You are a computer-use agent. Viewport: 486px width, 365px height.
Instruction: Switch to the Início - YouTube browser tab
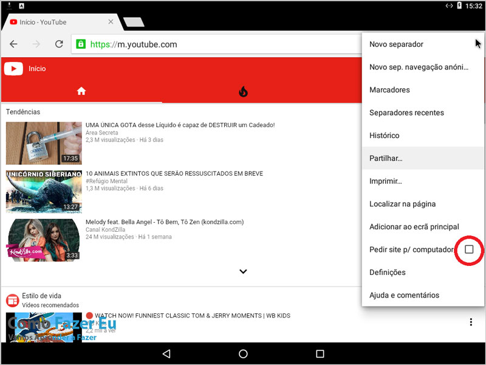62,22
